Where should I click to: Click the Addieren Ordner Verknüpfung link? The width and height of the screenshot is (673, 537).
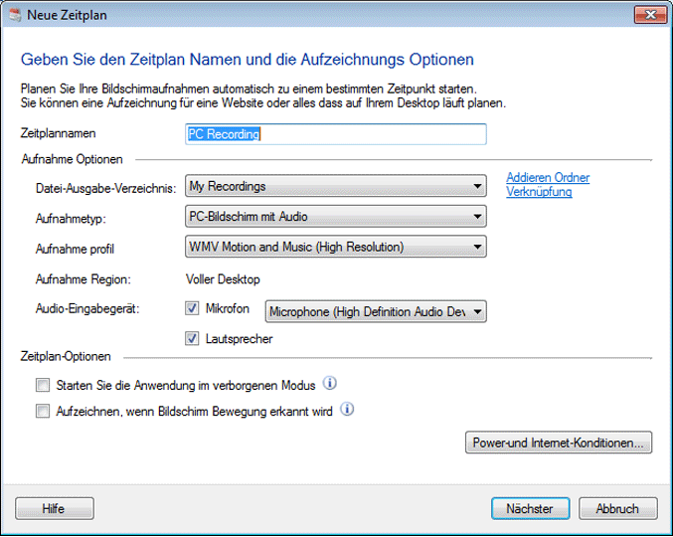click(x=547, y=185)
